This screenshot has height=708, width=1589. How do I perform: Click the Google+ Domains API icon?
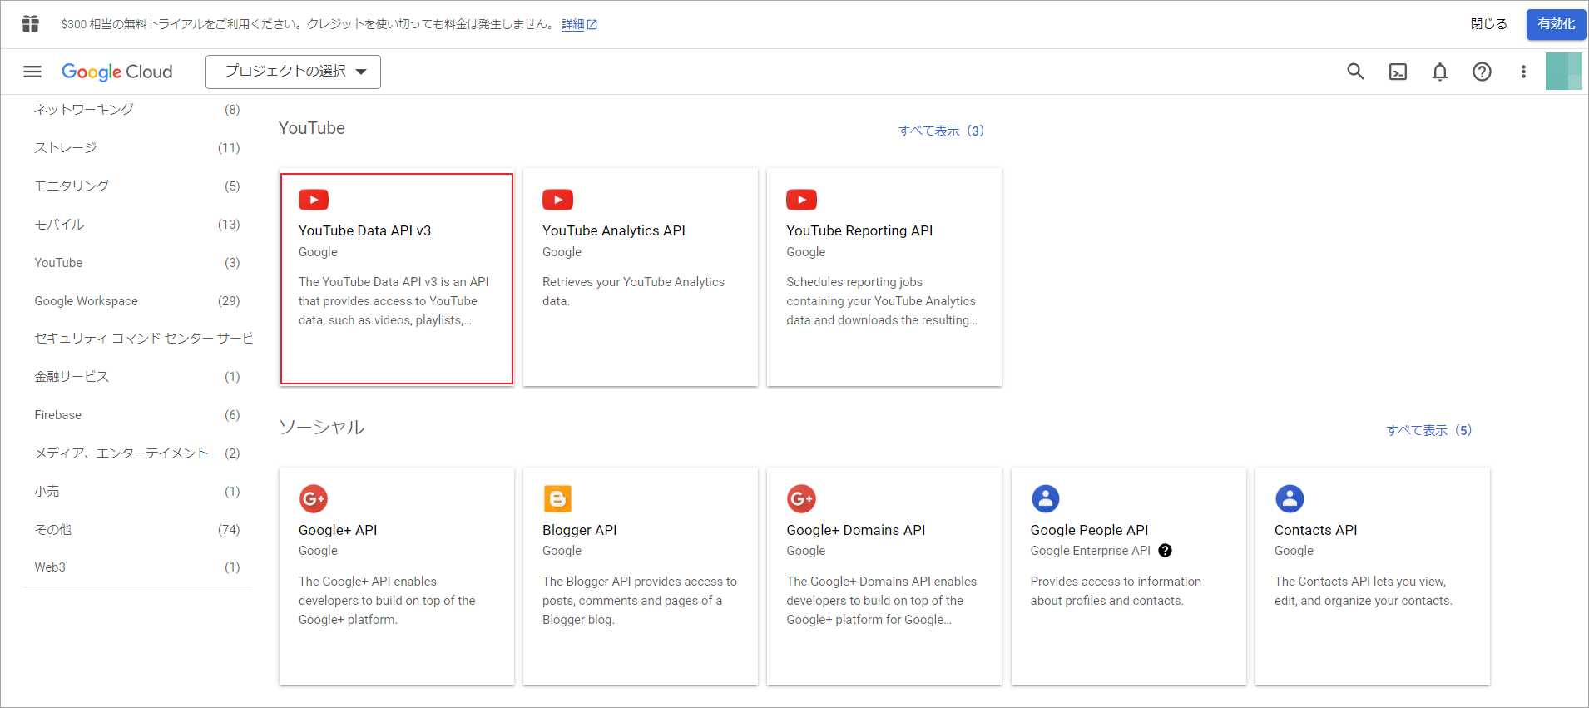coord(801,499)
